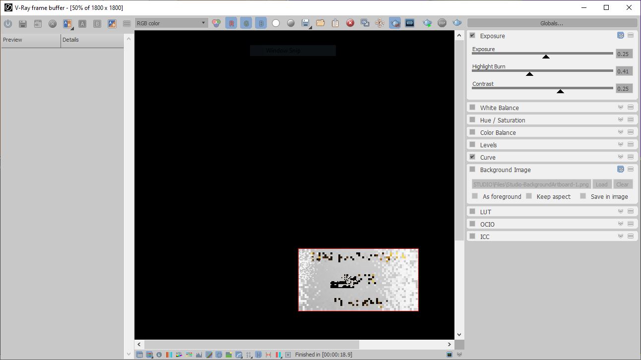Save the current render image
This screenshot has width=641, height=360.
pyautogui.click(x=306, y=23)
